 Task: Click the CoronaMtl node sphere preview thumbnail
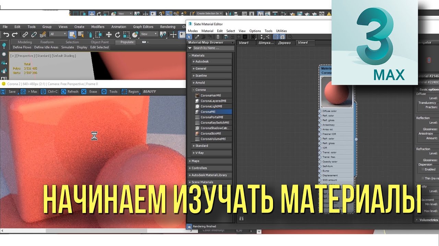pos(336,92)
